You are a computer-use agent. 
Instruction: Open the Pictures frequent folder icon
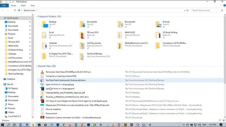158,24
